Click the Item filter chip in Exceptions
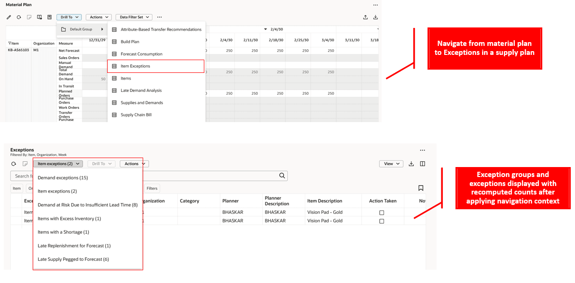Viewport: 575px width, 283px height. coord(17,188)
